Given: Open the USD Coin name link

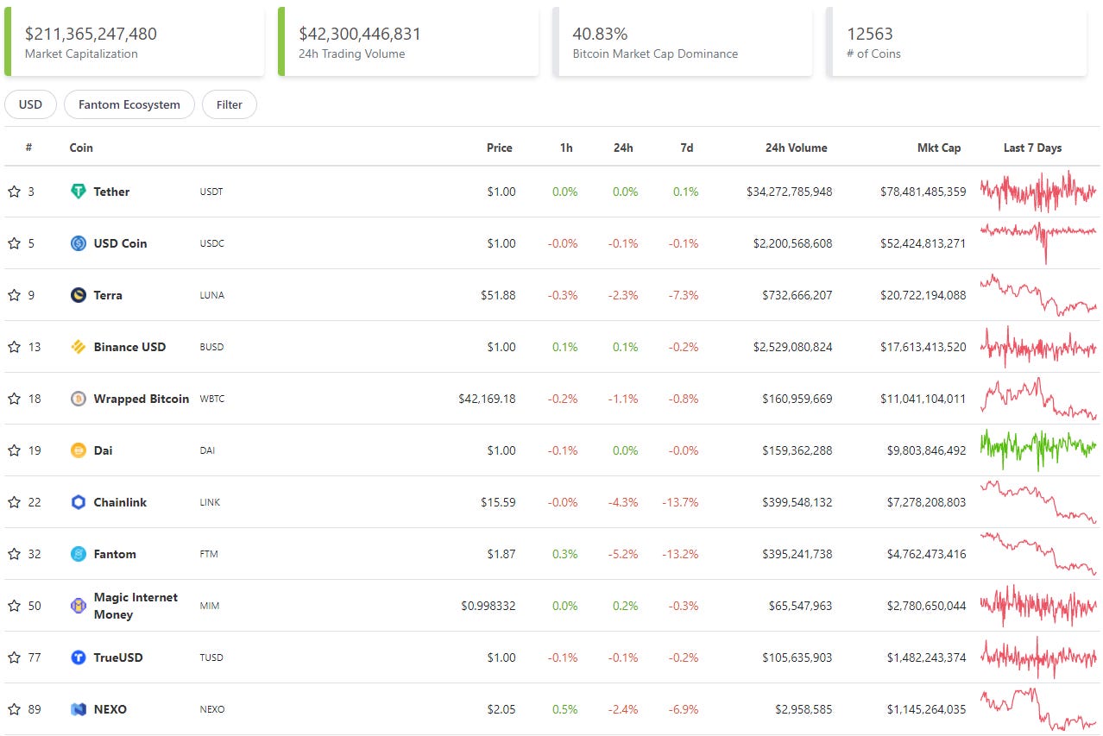Looking at the screenshot, I should point(120,243).
